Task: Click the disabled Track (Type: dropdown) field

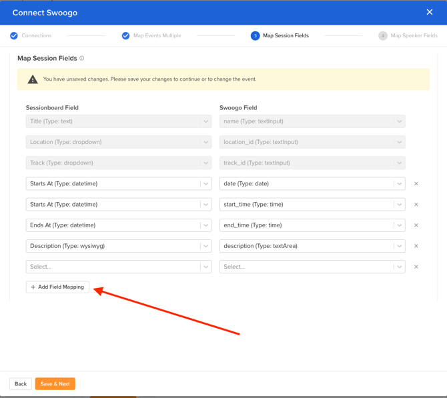Action: pos(119,163)
